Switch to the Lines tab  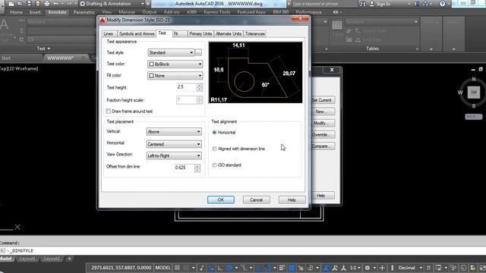coord(109,33)
